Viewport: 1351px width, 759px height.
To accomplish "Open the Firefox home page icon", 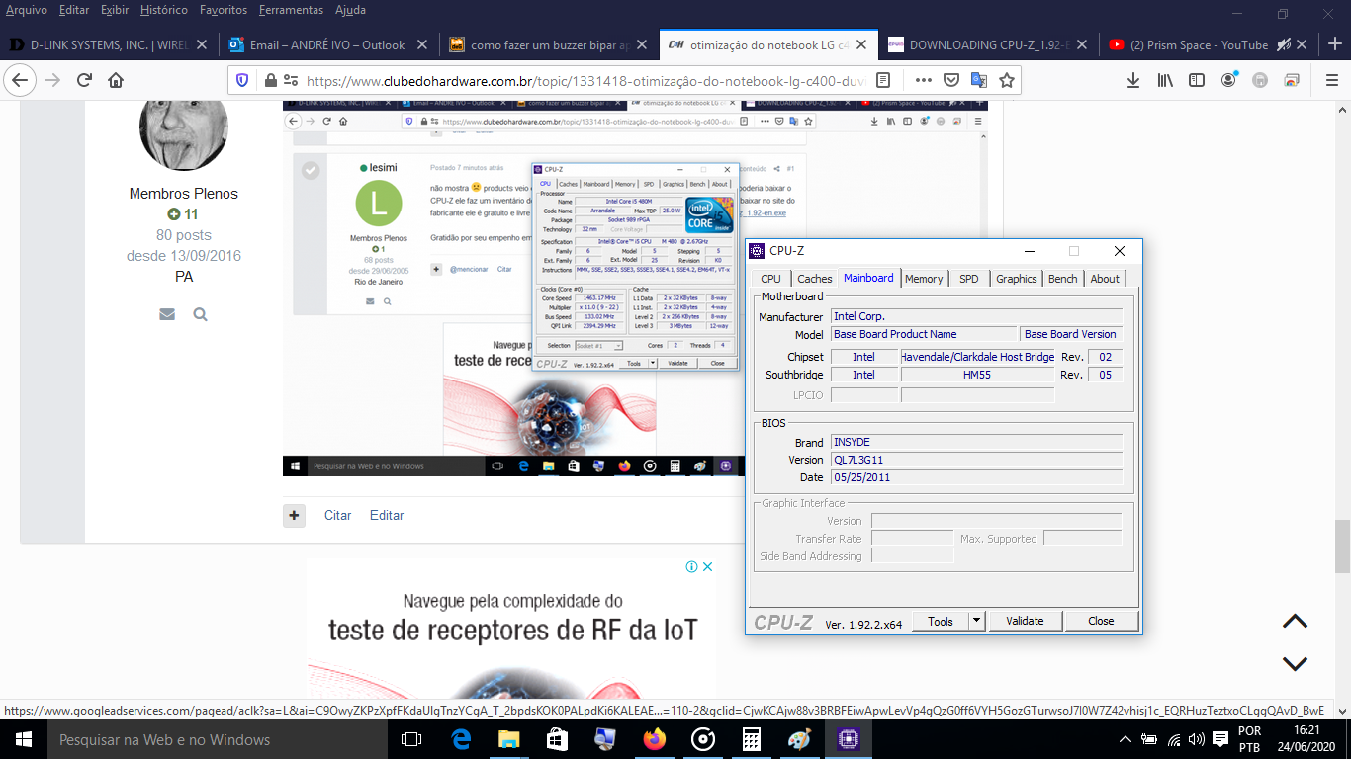I will click(116, 80).
